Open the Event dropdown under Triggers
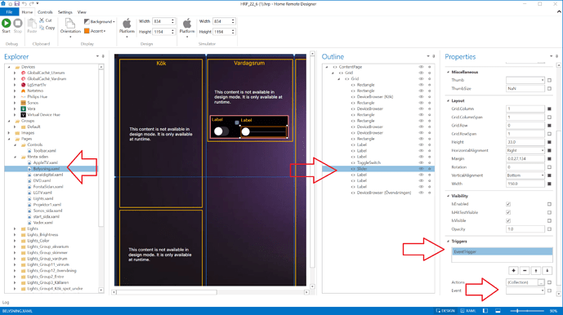 (525, 291)
